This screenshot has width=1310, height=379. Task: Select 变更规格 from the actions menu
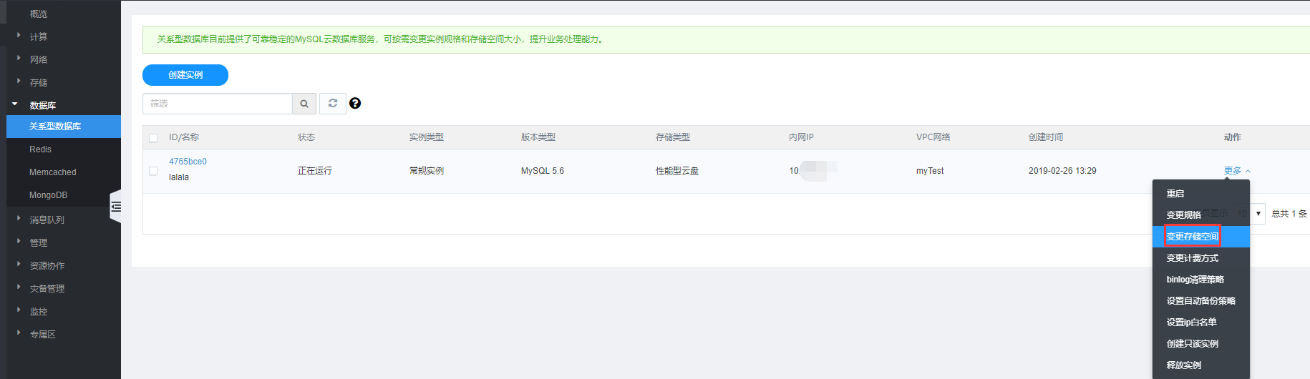[x=1201, y=215]
